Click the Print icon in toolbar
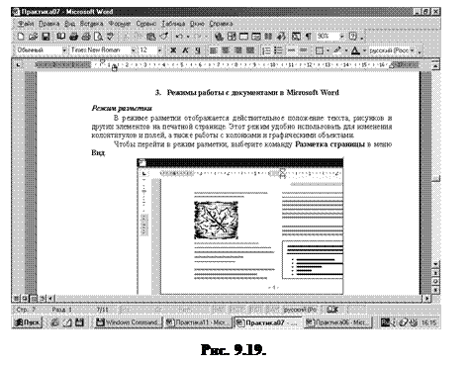The height and width of the screenshot is (365, 469). [74, 37]
